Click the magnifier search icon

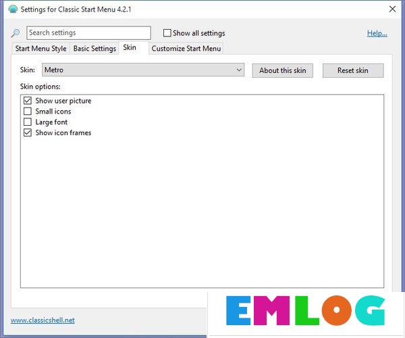[x=16, y=33]
